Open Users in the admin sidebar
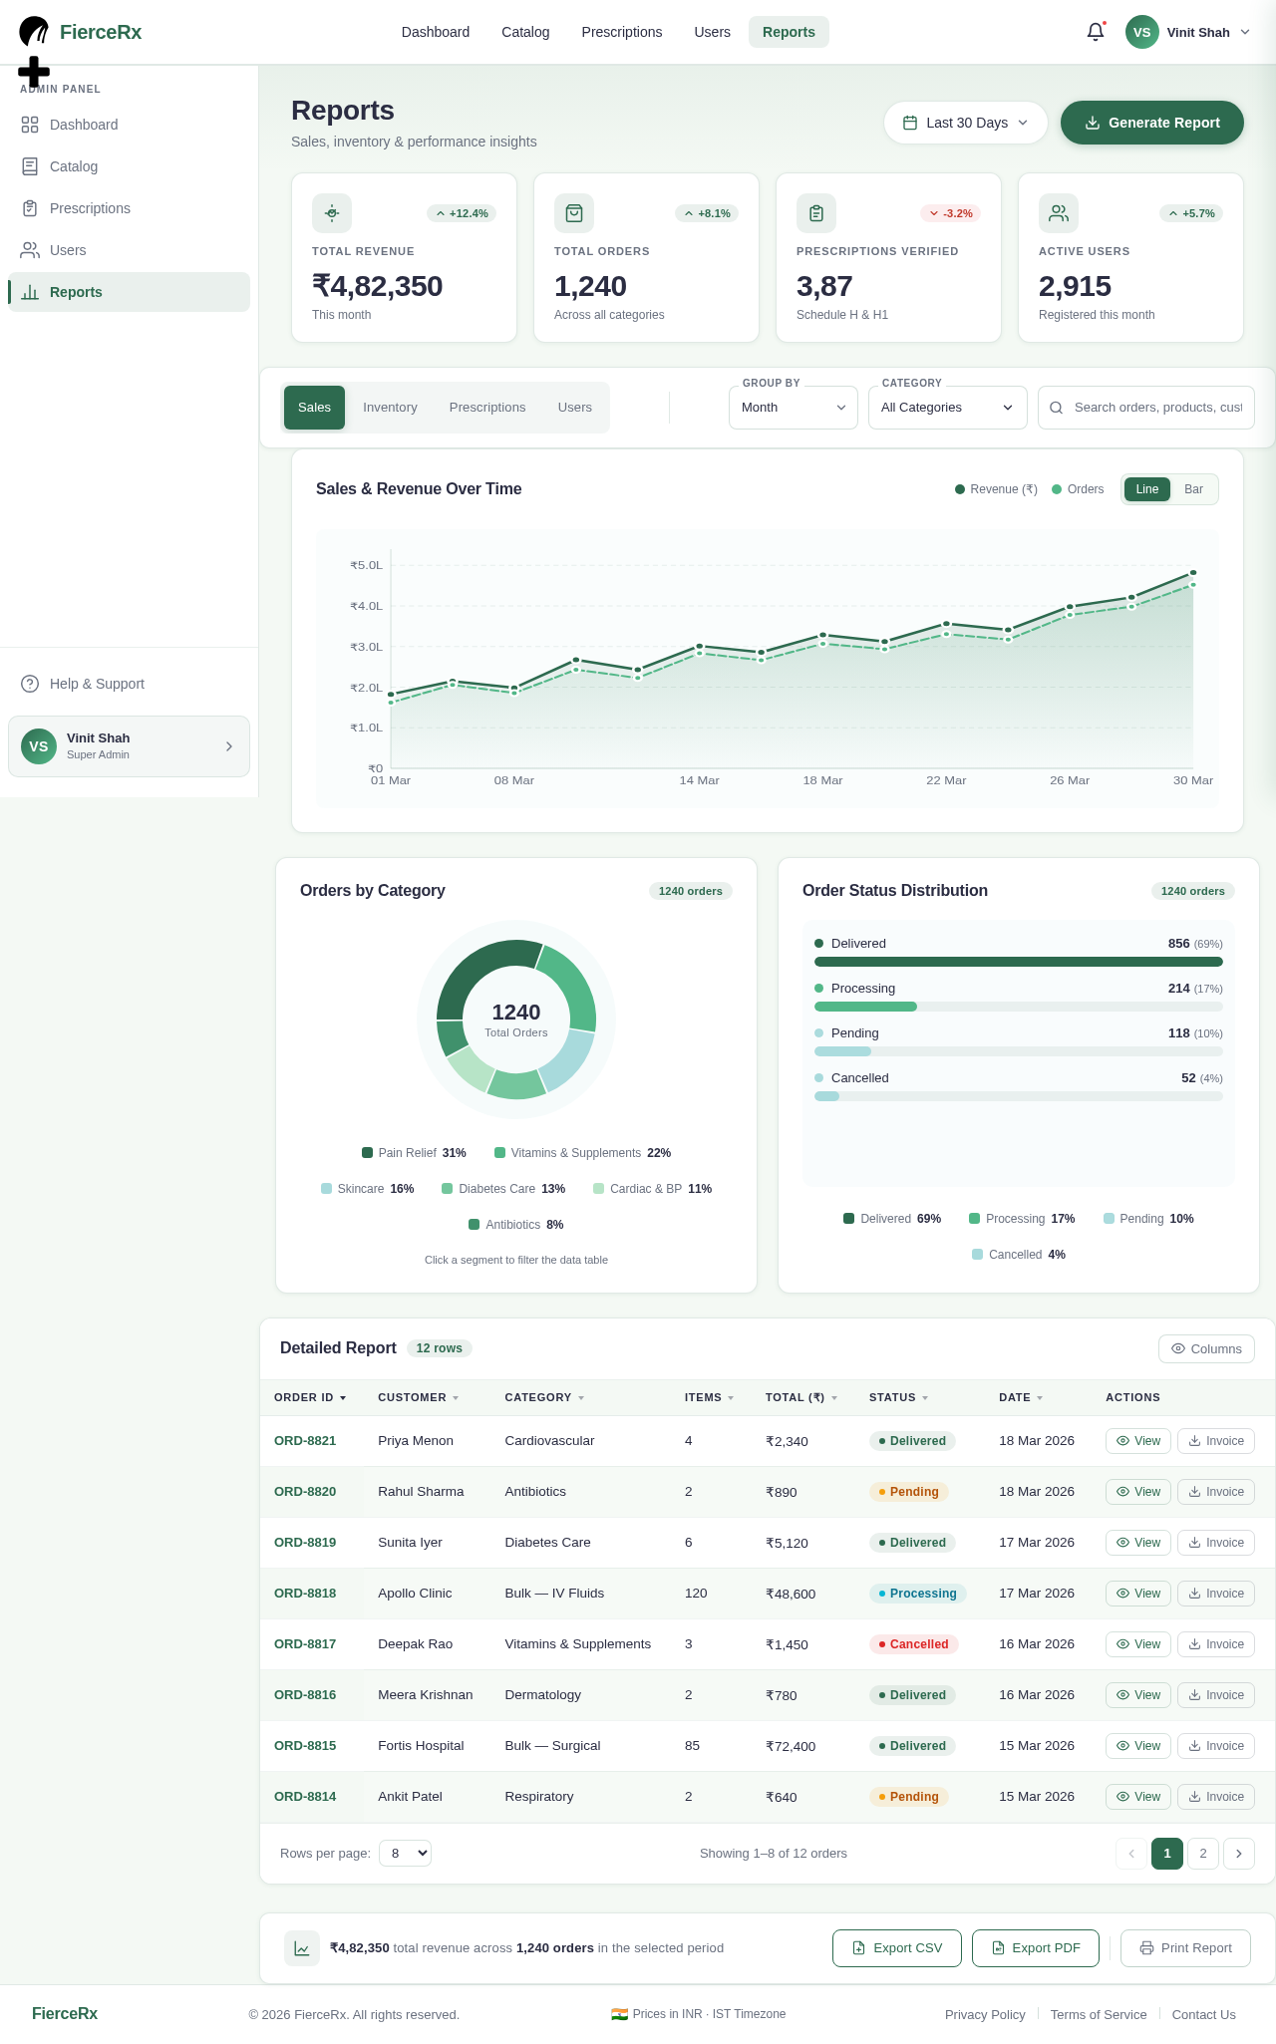This screenshot has height=2044, width=1276. point(129,250)
